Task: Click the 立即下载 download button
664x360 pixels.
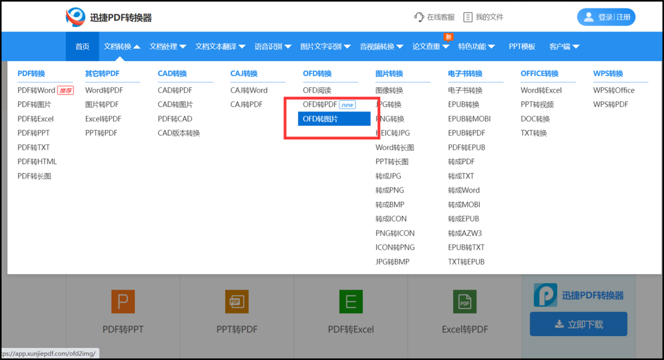Action: [x=578, y=324]
